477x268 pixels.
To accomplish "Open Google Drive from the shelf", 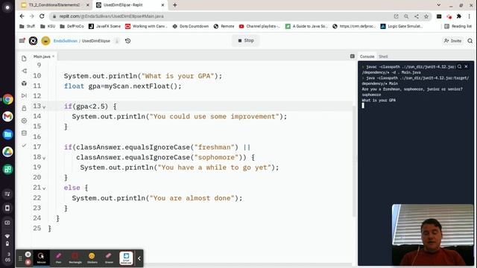I will pos(7,152).
